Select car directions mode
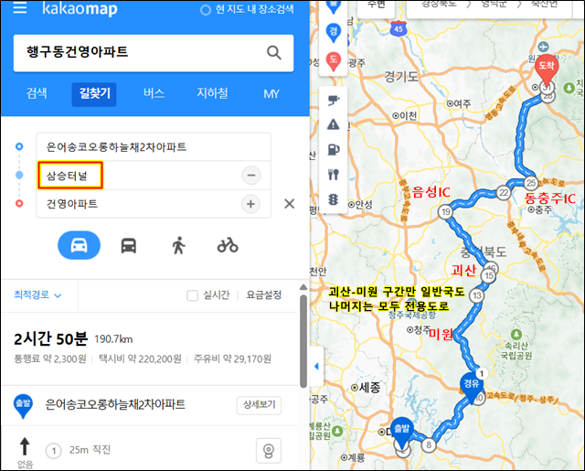 (79, 245)
